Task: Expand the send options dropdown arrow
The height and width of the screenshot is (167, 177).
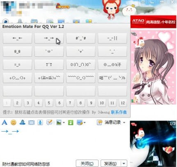Action: pyautogui.click(x=124, y=163)
